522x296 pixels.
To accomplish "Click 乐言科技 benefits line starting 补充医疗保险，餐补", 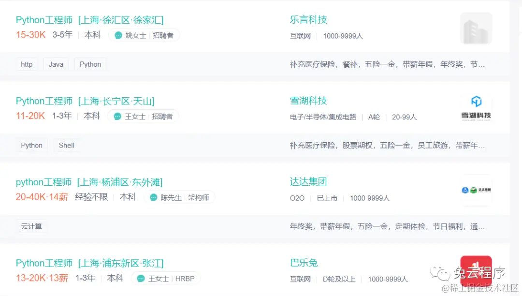I will tap(387, 64).
